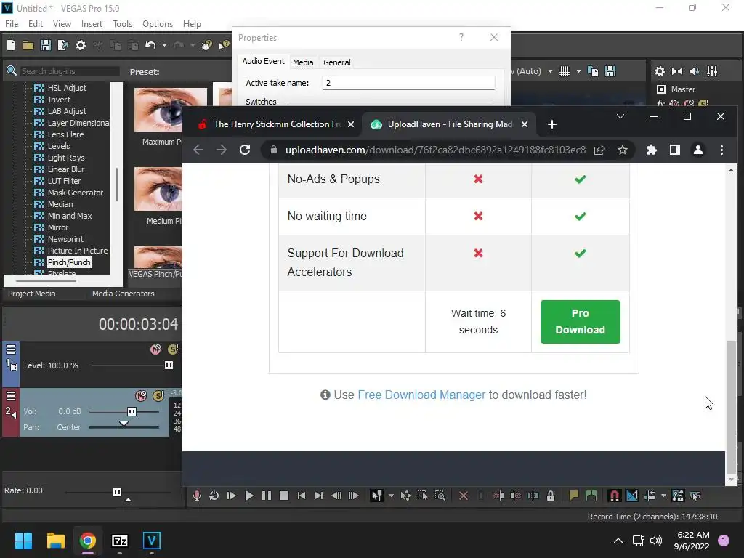
Task: Open Media Generators tab
Action: tap(124, 294)
